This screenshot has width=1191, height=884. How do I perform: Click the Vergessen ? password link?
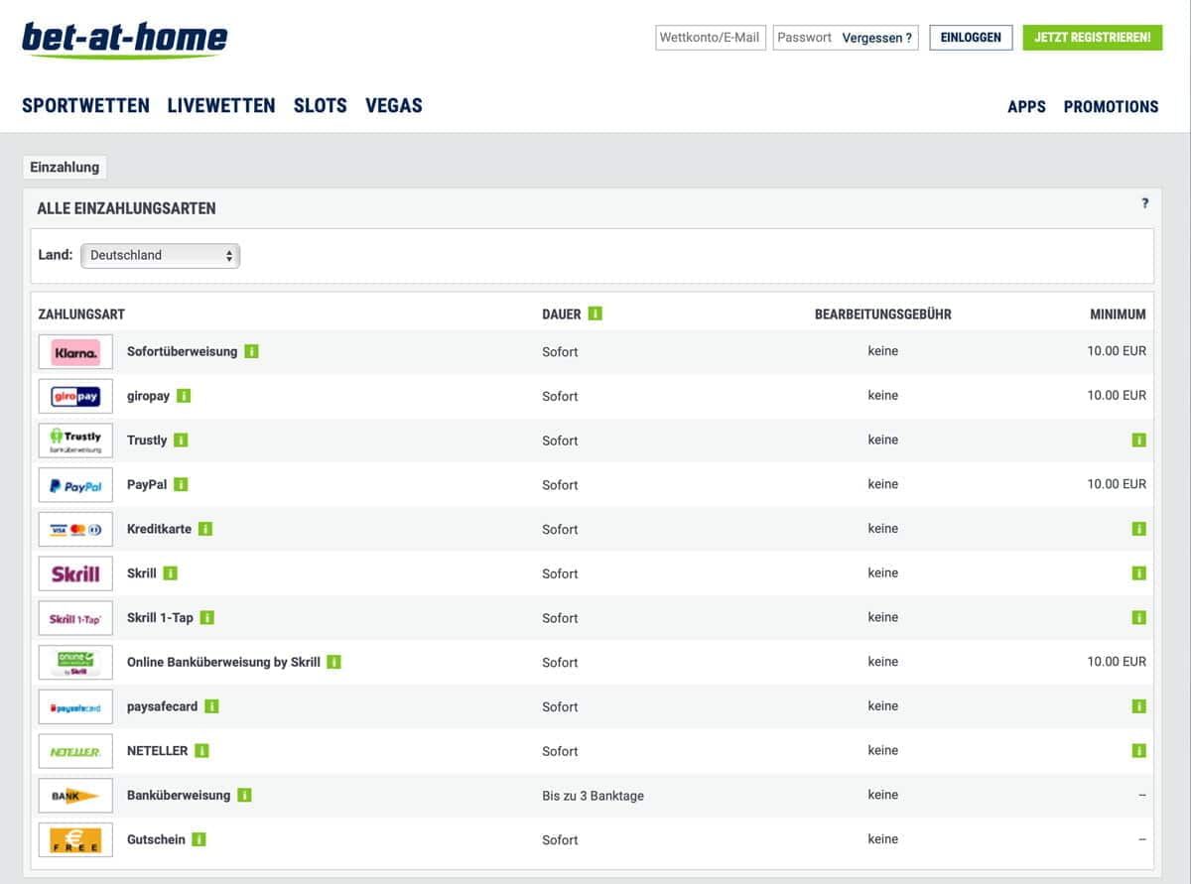pyautogui.click(x=876, y=38)
